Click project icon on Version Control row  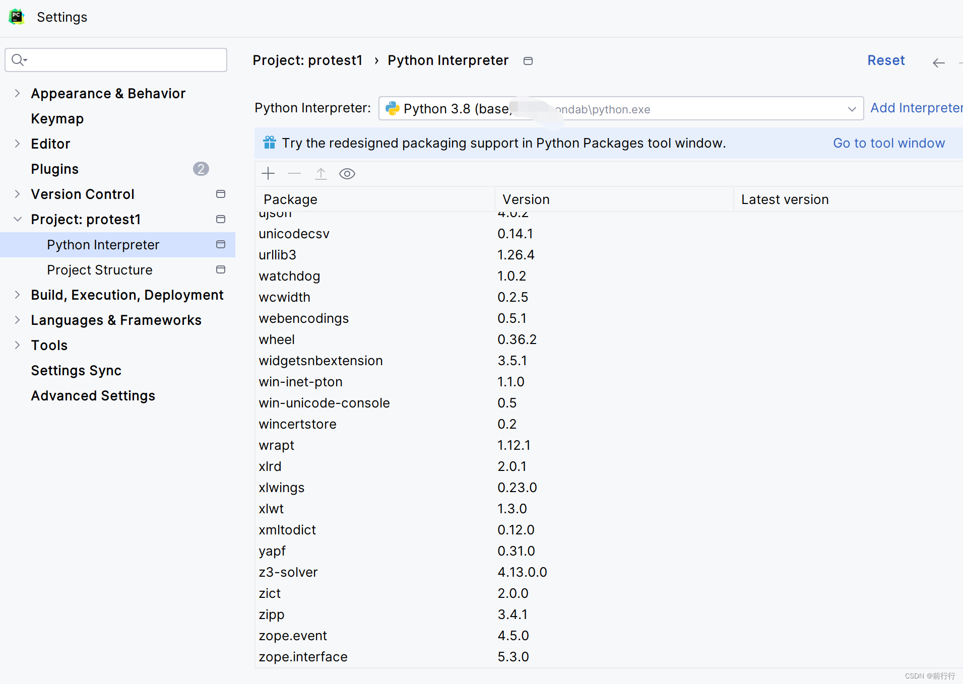pos(221,194)
